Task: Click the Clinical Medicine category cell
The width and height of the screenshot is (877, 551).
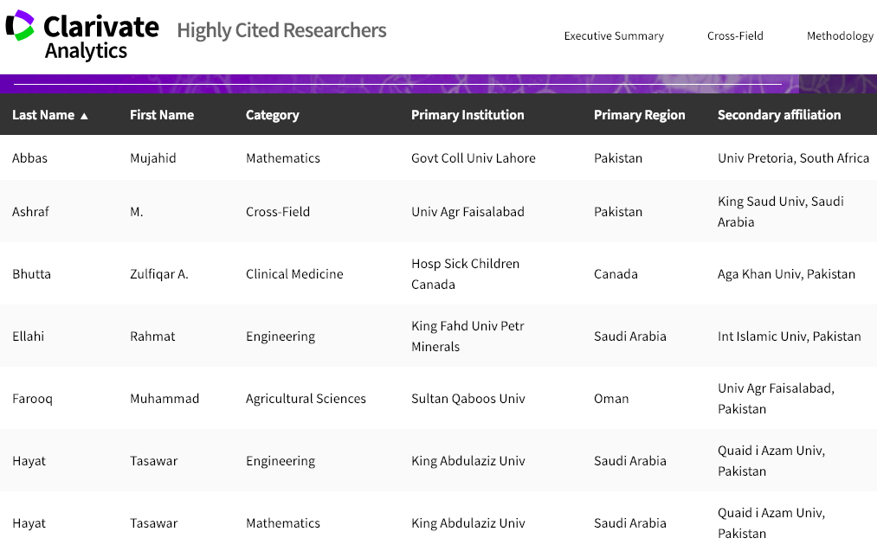Action: pos(294,274)
